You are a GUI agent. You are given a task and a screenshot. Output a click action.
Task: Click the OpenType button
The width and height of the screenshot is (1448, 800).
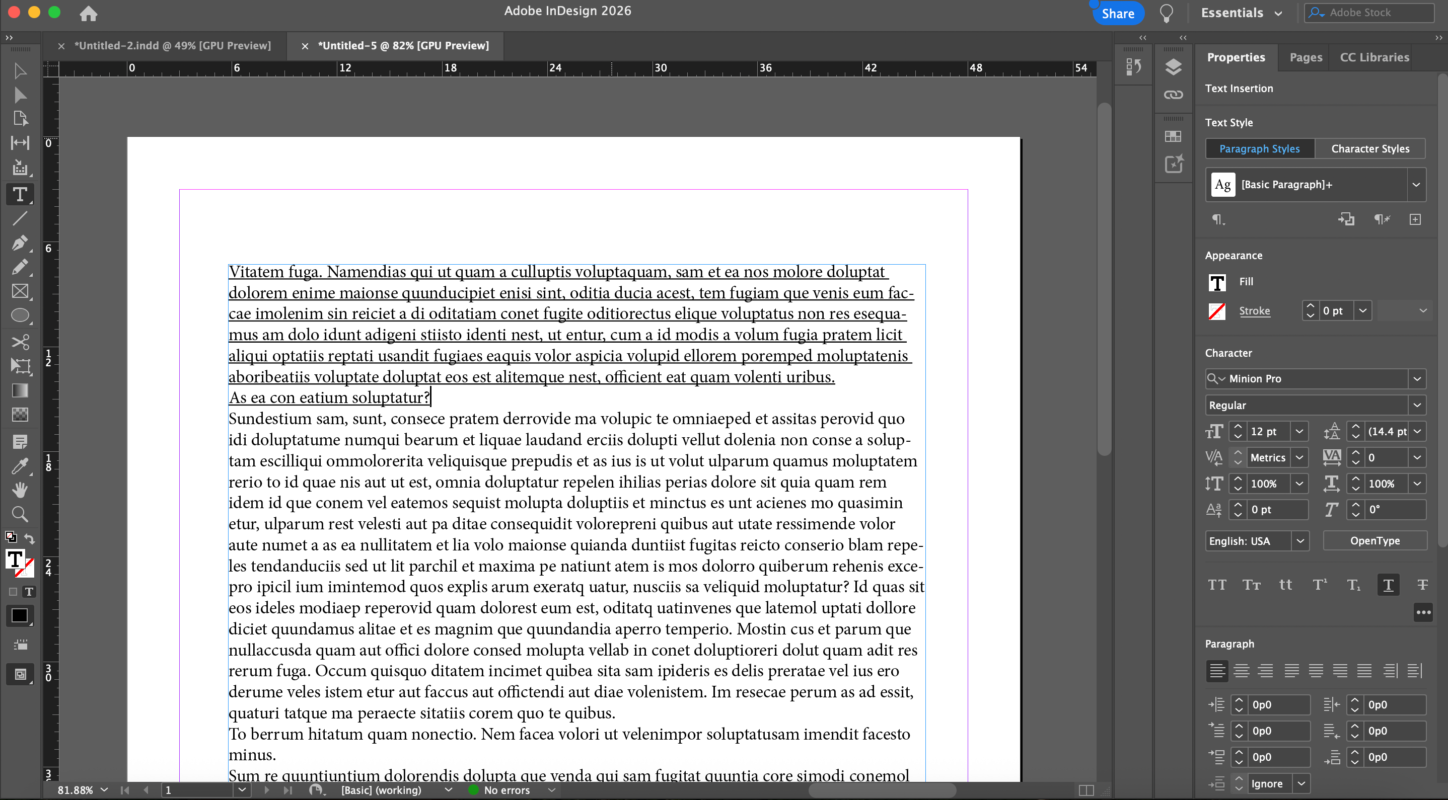1374,541
